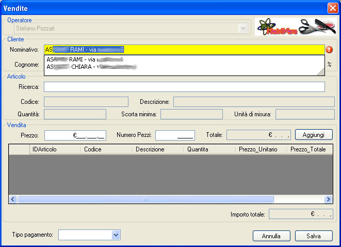Screen dimensions: 341x247
Task: Close the Vendite window
Action: click(333, 8)
